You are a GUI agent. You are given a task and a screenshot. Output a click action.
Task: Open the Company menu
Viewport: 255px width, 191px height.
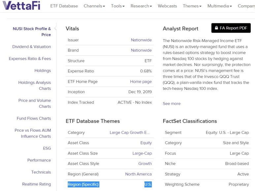[246, 6]
